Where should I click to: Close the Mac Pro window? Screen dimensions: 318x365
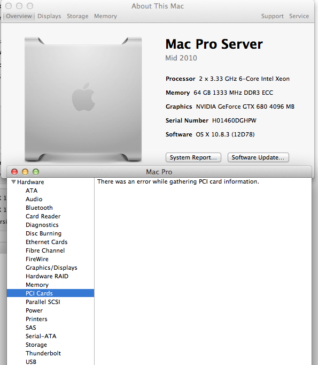(14, 172)
